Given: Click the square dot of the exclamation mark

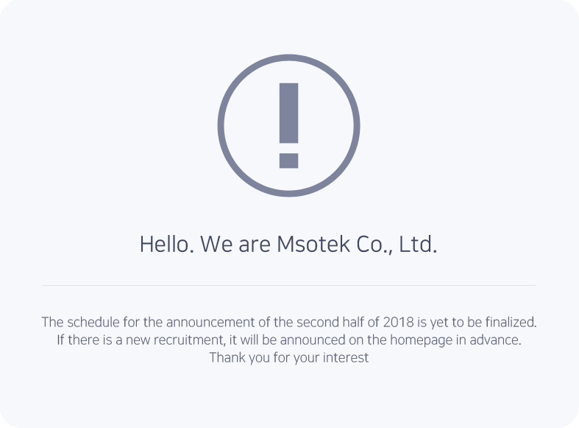Looking at the screenshot, I should (288, 161).
